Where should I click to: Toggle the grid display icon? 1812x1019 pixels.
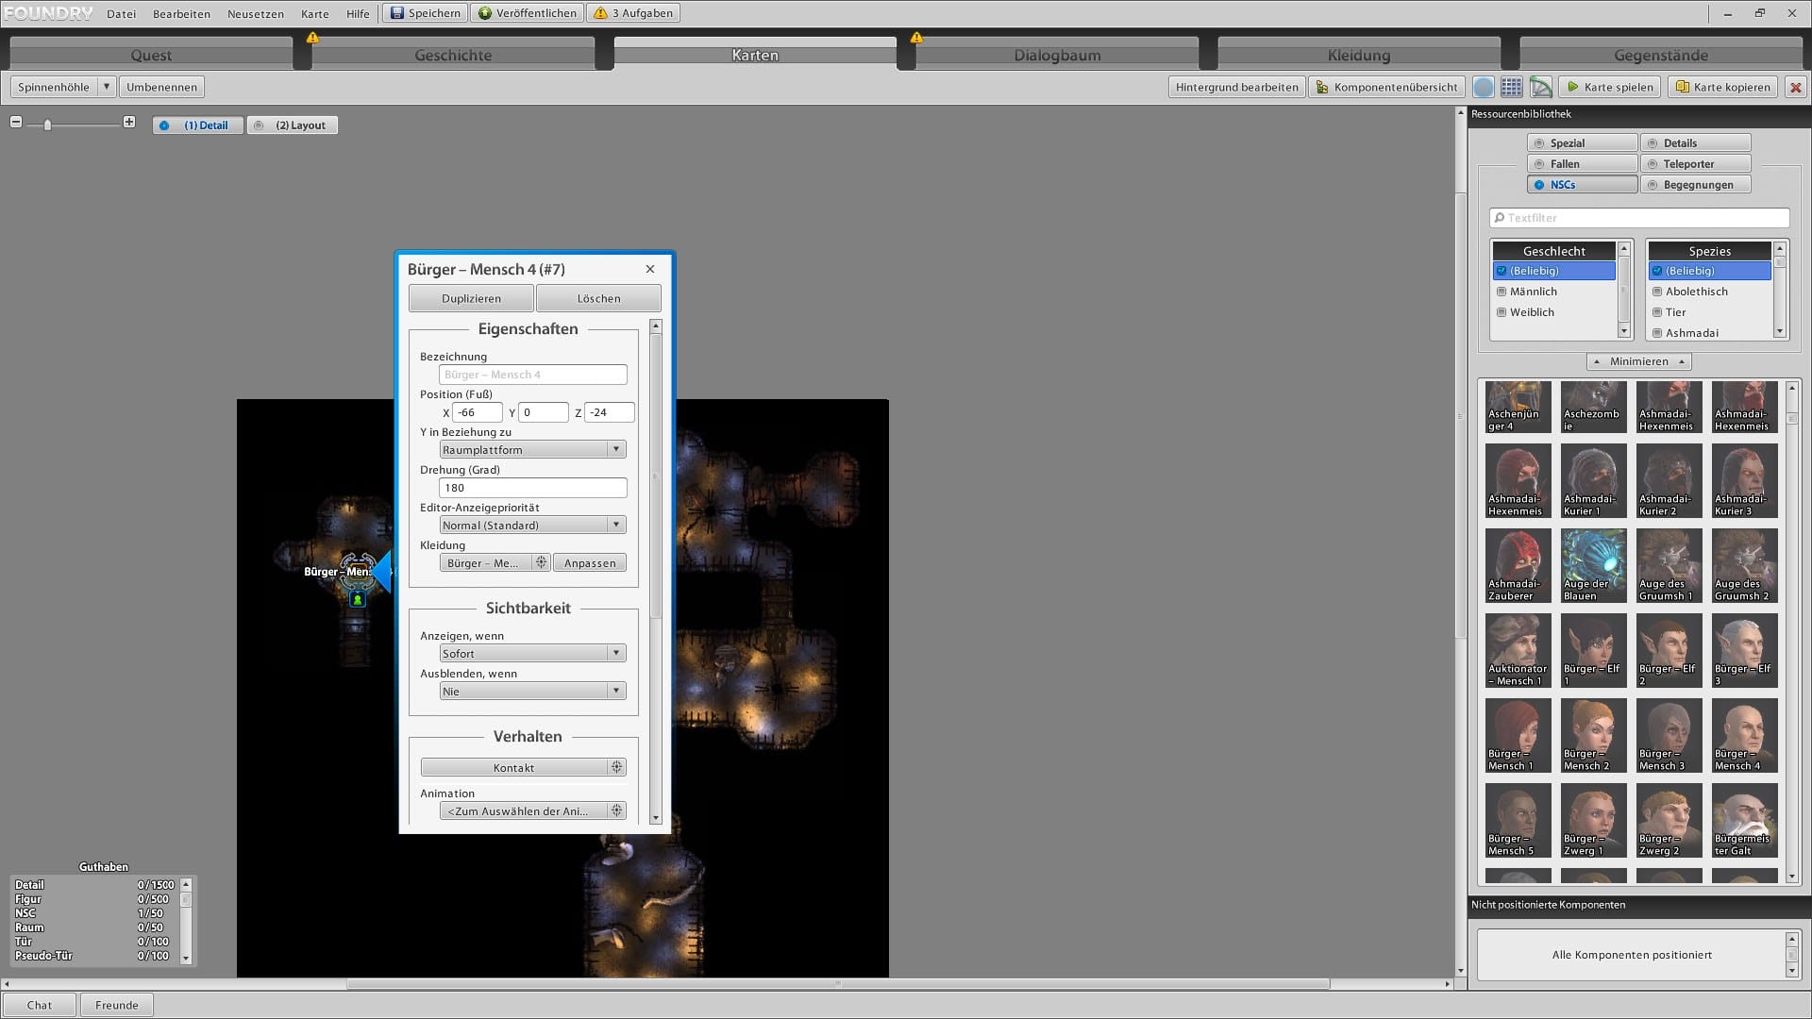pyautogui.click(x=1511, y=87)
